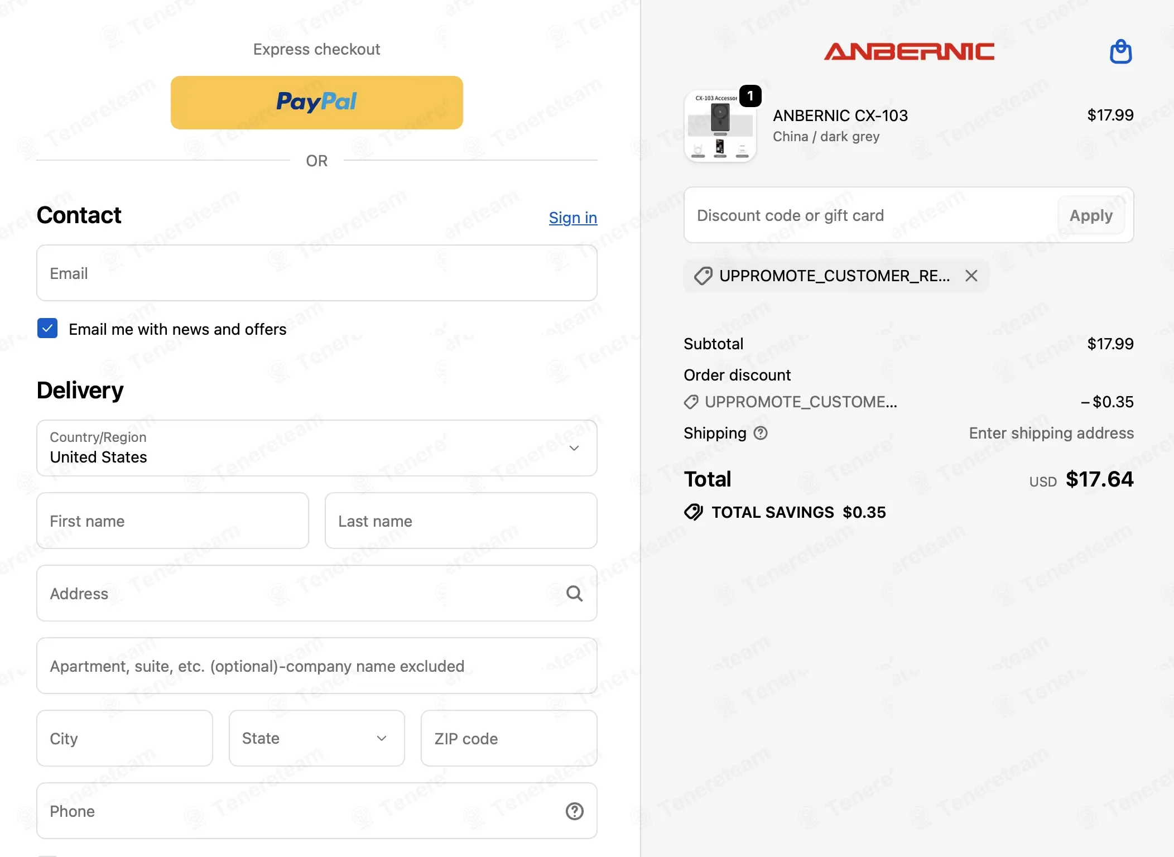Click the $17.99 product line price
This screenshot has width=1174, height=857.
click(x=1110, y=115)
